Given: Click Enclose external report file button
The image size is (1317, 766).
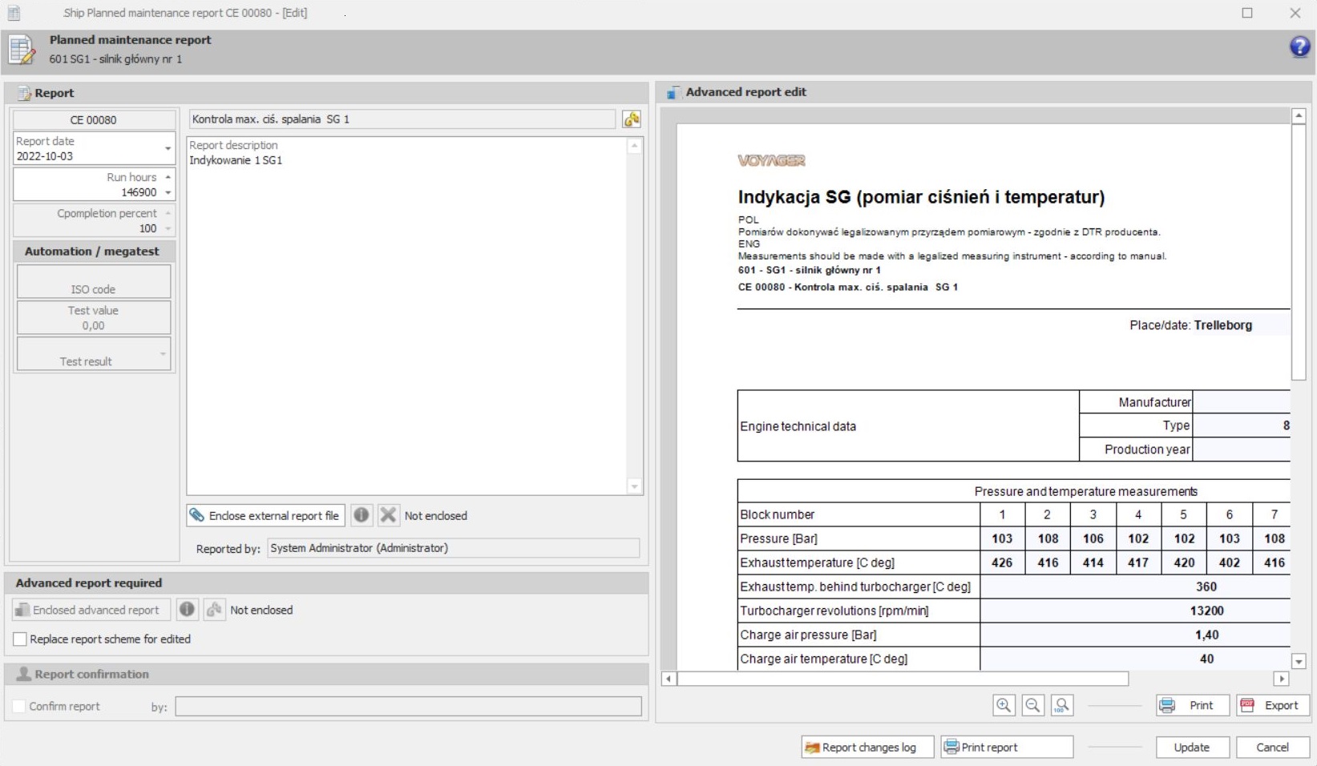Looking at the screenshot, I should coord(266,515).
